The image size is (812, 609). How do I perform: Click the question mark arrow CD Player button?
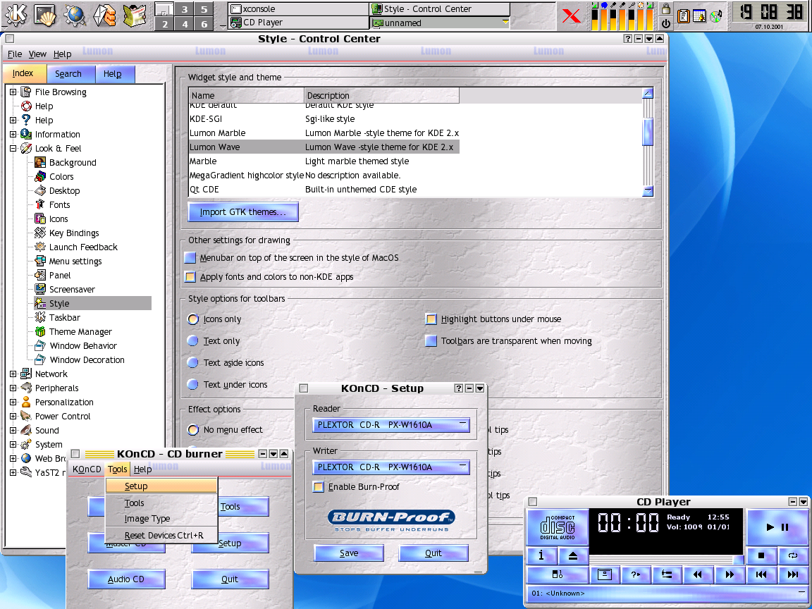[x=635, y=574]
